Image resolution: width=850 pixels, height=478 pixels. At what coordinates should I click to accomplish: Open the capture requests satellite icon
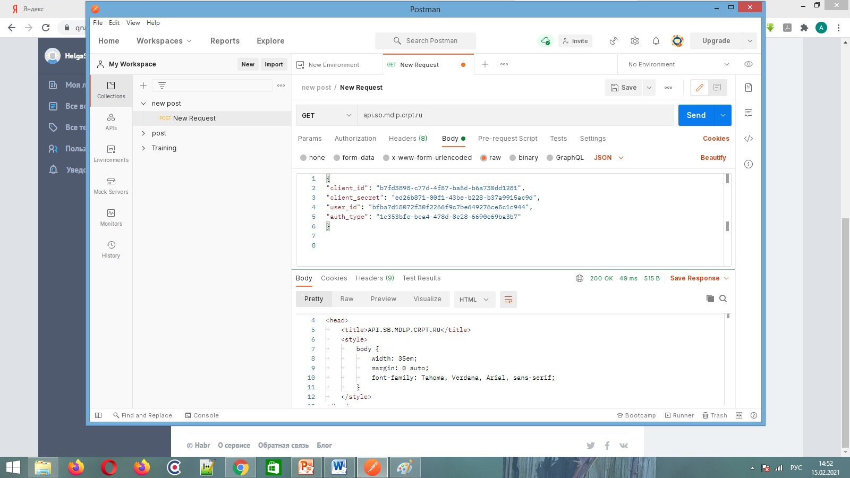(614, 41)
